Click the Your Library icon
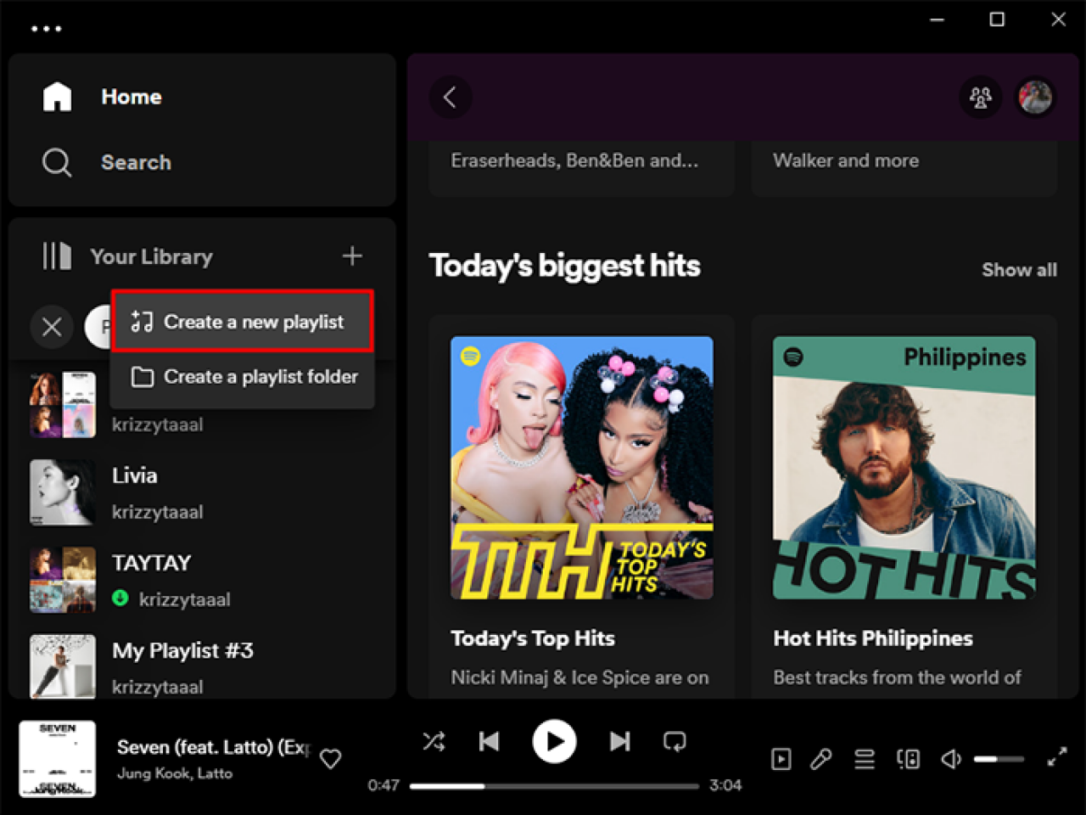 56,256
